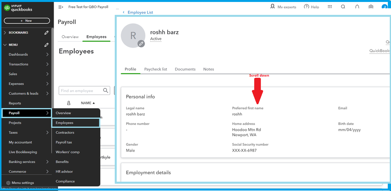Expand the Bookmarks section
The image size is (391, 191).
tap(5, 32)
